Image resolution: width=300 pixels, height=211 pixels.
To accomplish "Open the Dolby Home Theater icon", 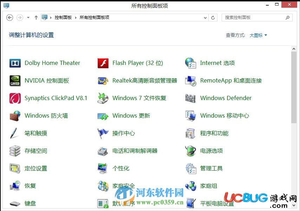I will [x=15, y=63].
